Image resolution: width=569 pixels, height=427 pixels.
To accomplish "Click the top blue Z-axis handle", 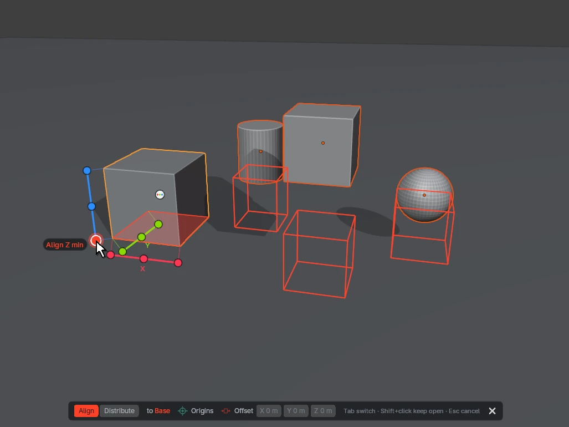I will [87, 171].
